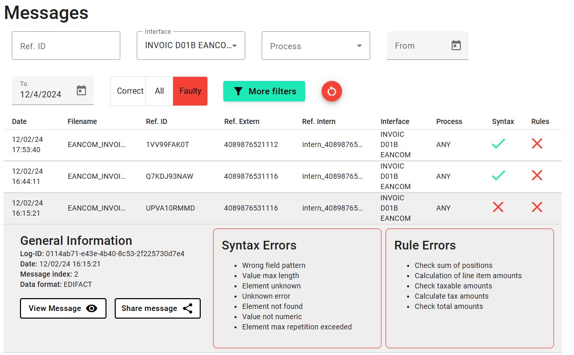Open the From date calendar icon
Image resolution: width=574 pixels, height=355 pixels.
pyautogui.click(x=456, y=46)
